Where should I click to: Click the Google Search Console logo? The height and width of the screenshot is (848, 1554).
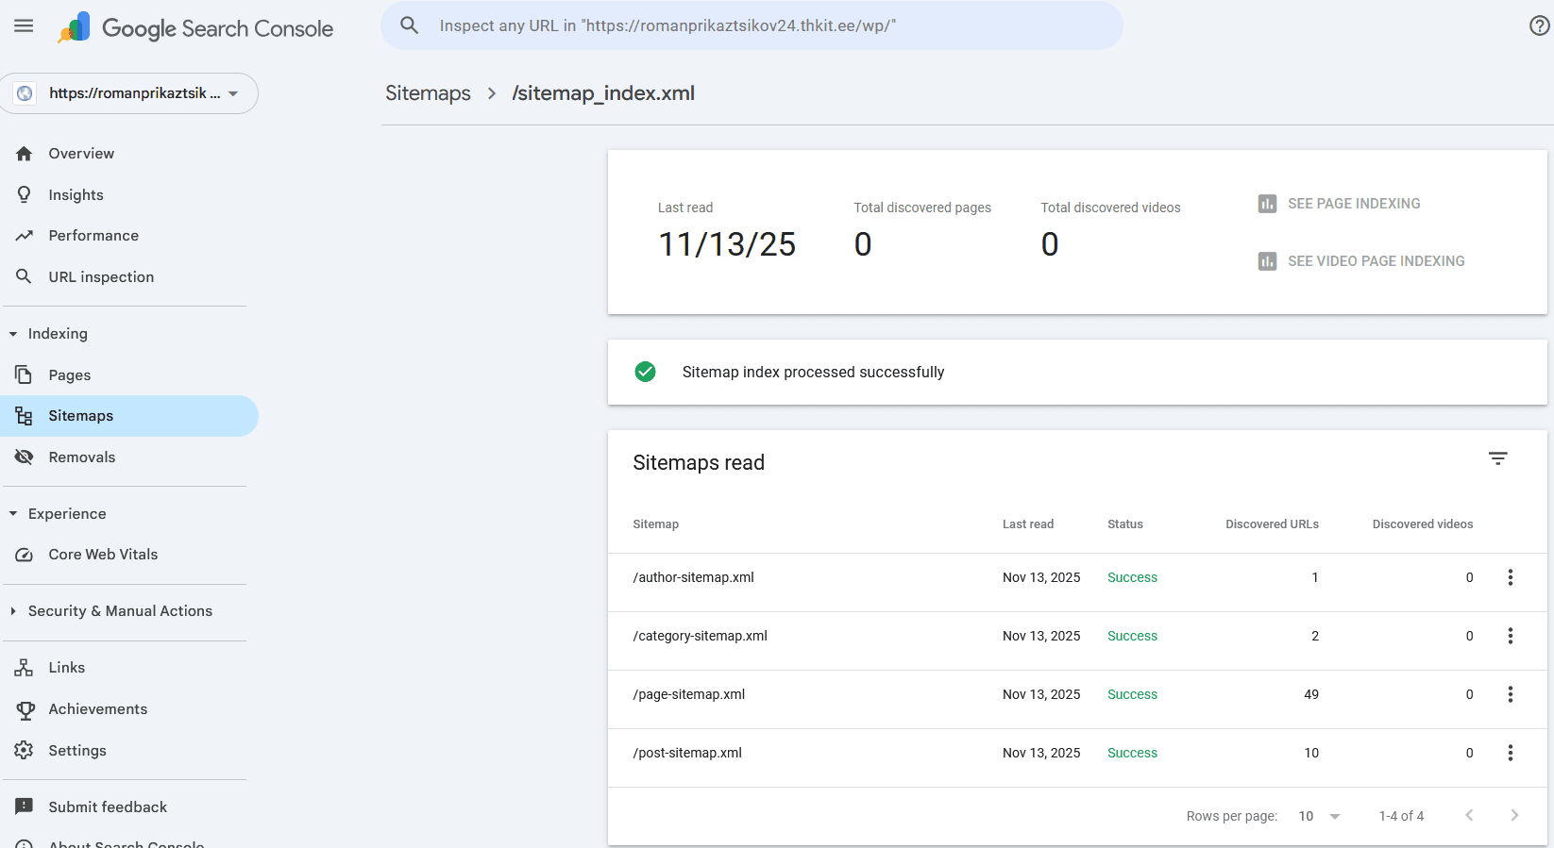[195, 28]
